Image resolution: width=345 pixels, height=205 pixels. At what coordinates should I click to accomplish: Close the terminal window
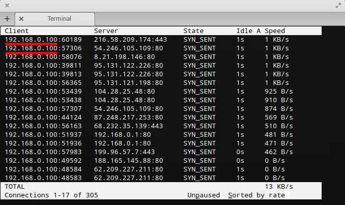[x=7, y=6]
